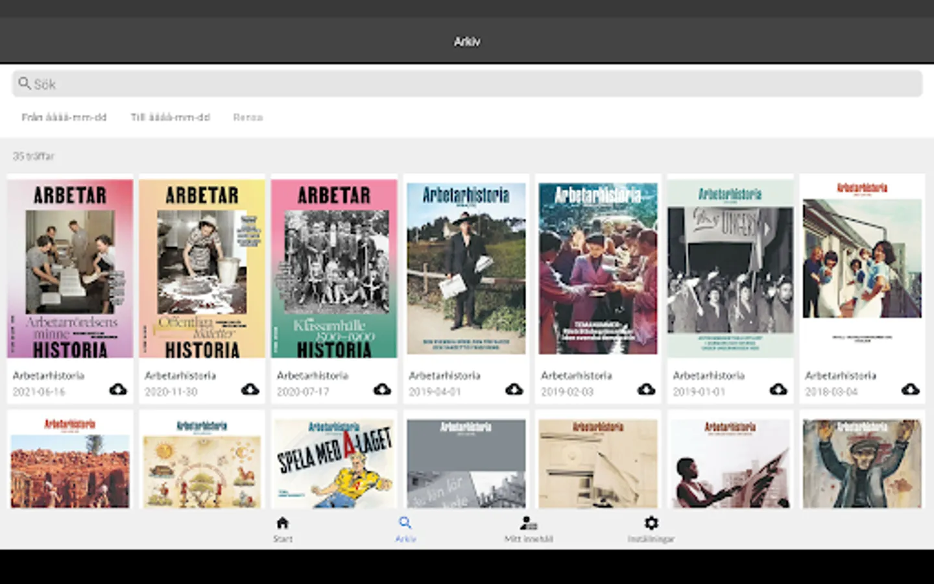The image size is (934, 584).
Task: Download the 2021-06-16 Arbetarhistoria issue
Action: point(118,389)
